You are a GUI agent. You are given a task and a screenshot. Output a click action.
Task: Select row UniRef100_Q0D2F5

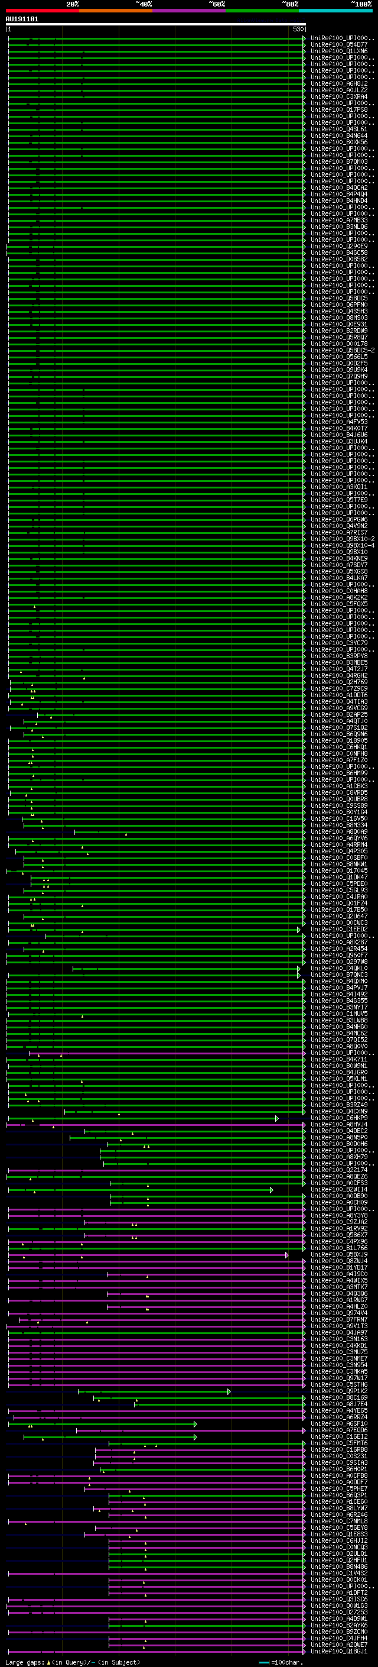(339, 364)
